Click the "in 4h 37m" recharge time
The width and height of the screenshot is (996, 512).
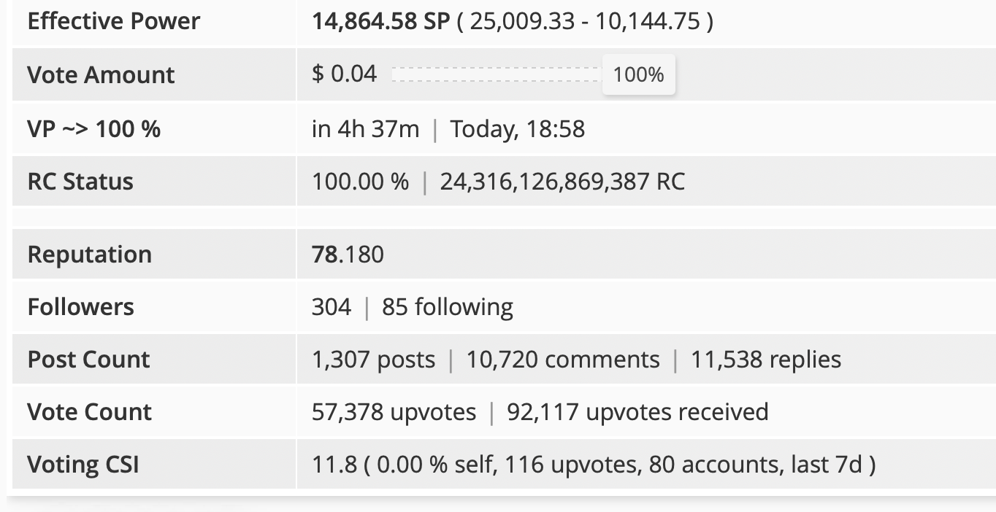coord(366,129)
